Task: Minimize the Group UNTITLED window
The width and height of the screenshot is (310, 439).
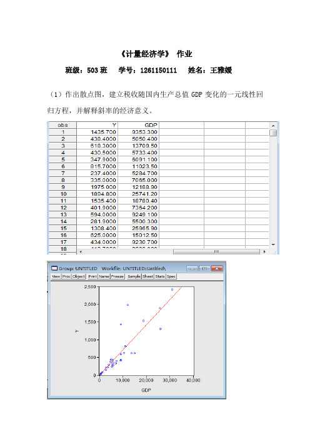Action: 192,268
